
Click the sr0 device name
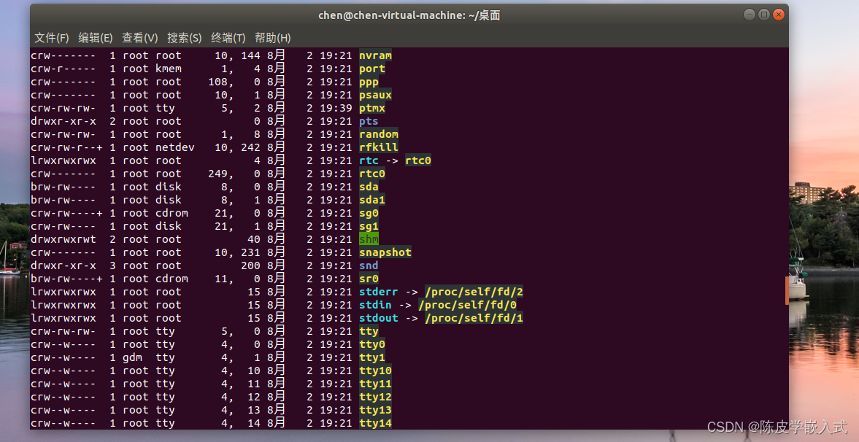369,279
